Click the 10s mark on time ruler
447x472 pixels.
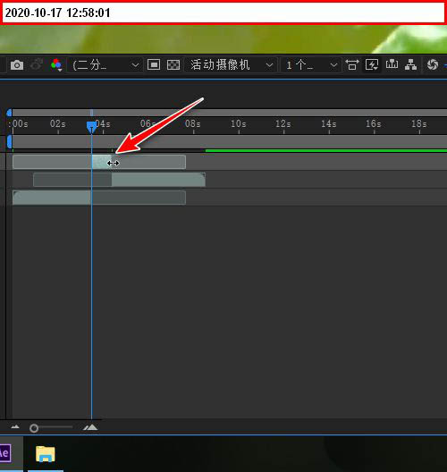[x=239, y=123]
